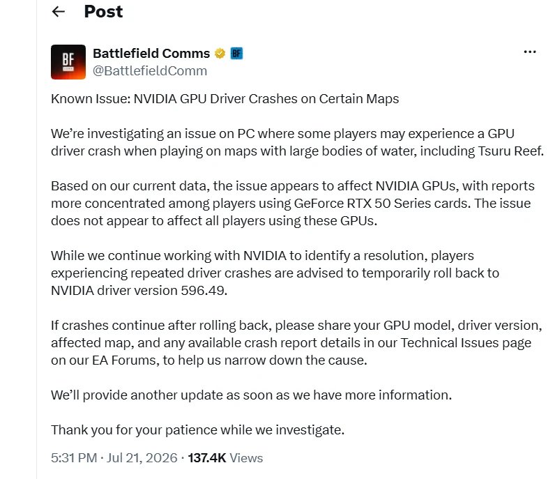Open the three-dot more options menu
555x479 pixels.
click(x=529, y=52)
